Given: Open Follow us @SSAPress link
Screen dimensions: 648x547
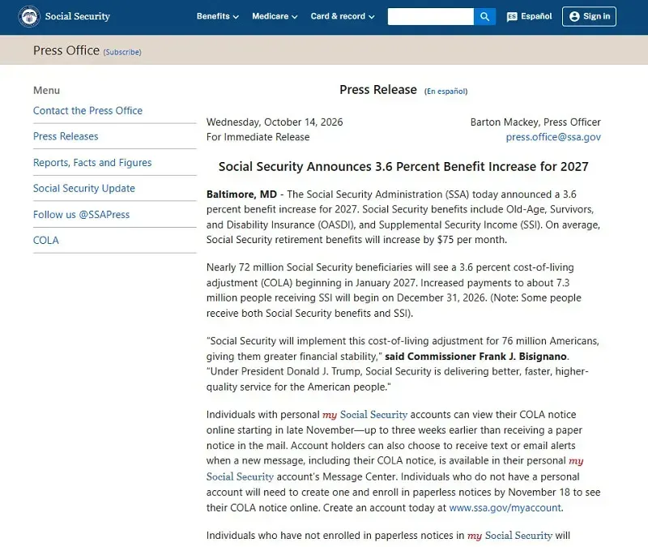Looking at the screenshot, I should click(x=82, y=215).
